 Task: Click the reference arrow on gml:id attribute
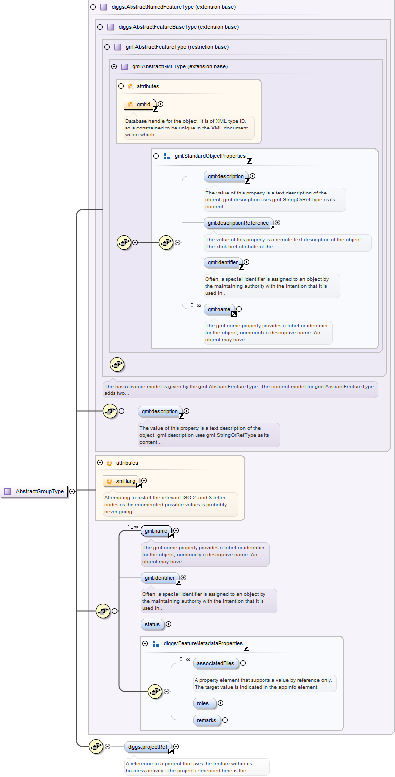click(155, 109)
